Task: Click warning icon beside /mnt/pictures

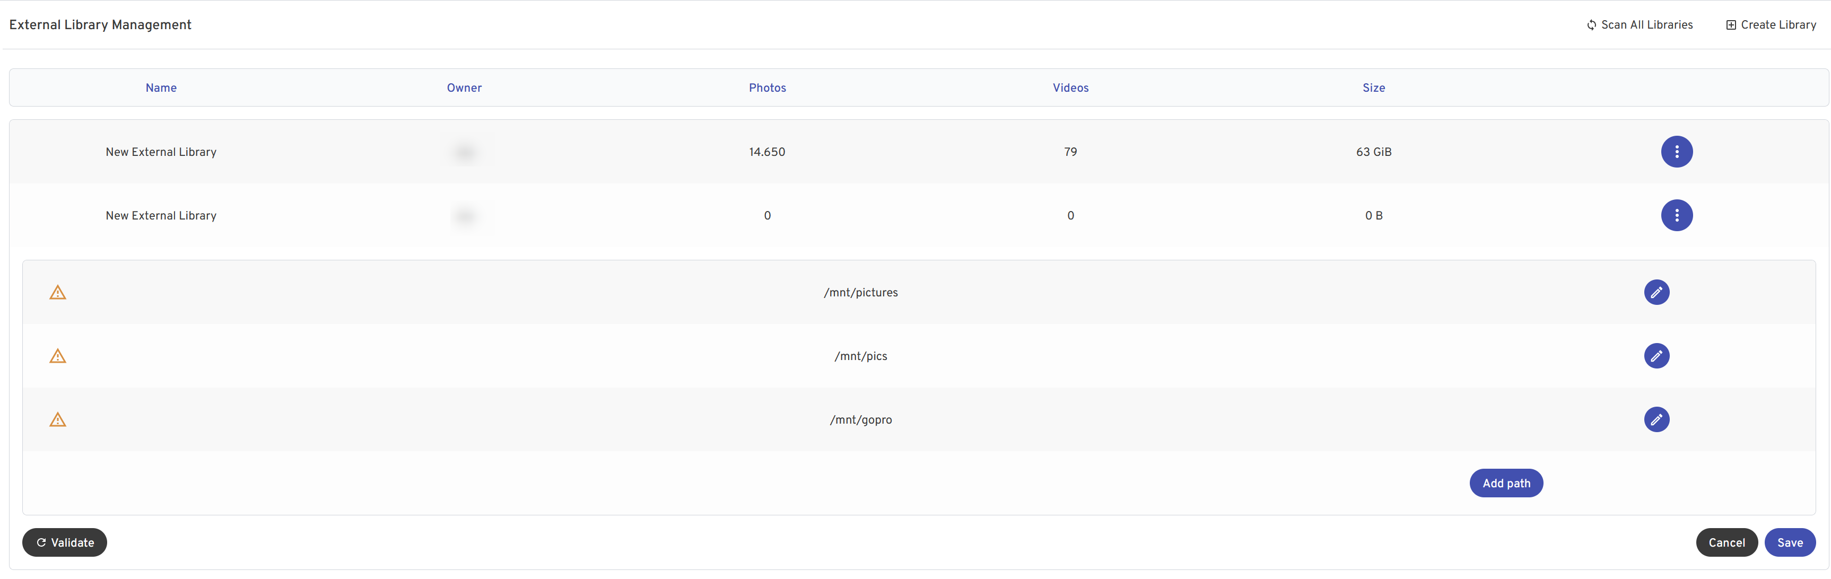Action: click(58, 292)
